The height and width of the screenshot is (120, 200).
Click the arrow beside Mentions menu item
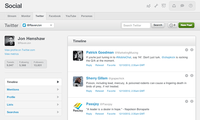(x=58, y=89)
